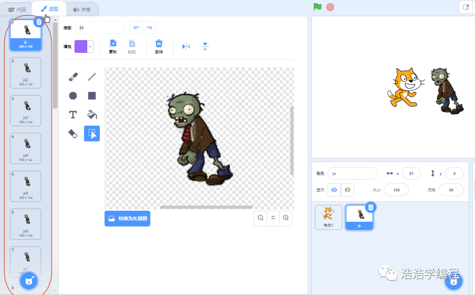
Task: Delete costume js via its trash badge
Action: [39, 22]
